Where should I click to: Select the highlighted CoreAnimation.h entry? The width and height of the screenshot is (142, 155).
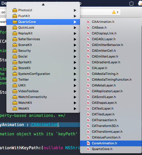pos(111,143)
